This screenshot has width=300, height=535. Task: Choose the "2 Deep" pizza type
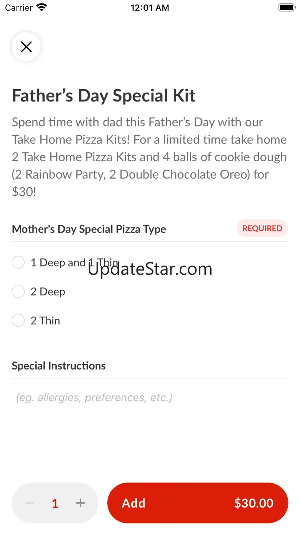(x=18, y=291)
